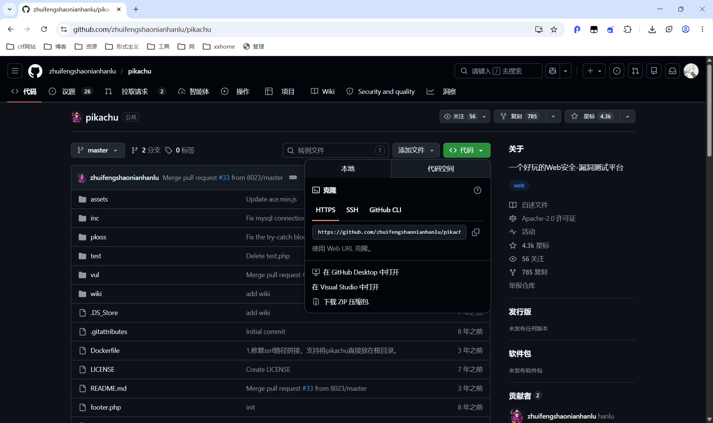Download the repository ZIP archive
Image resolution: width=713 pixels, height=423 pixels.
(x=340, y=302)
